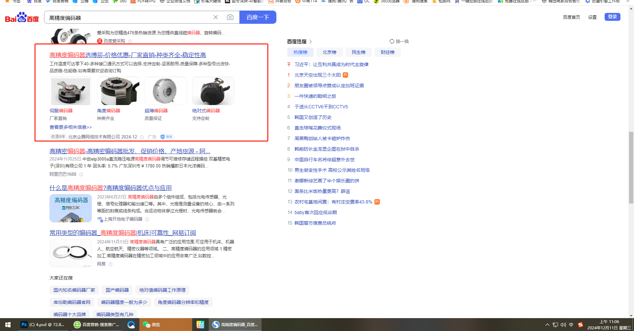Open the dropdown beside 百度爱采购
Image resolution: width=634 pixels, height=331 pixels.
click(x=130, y=41)
